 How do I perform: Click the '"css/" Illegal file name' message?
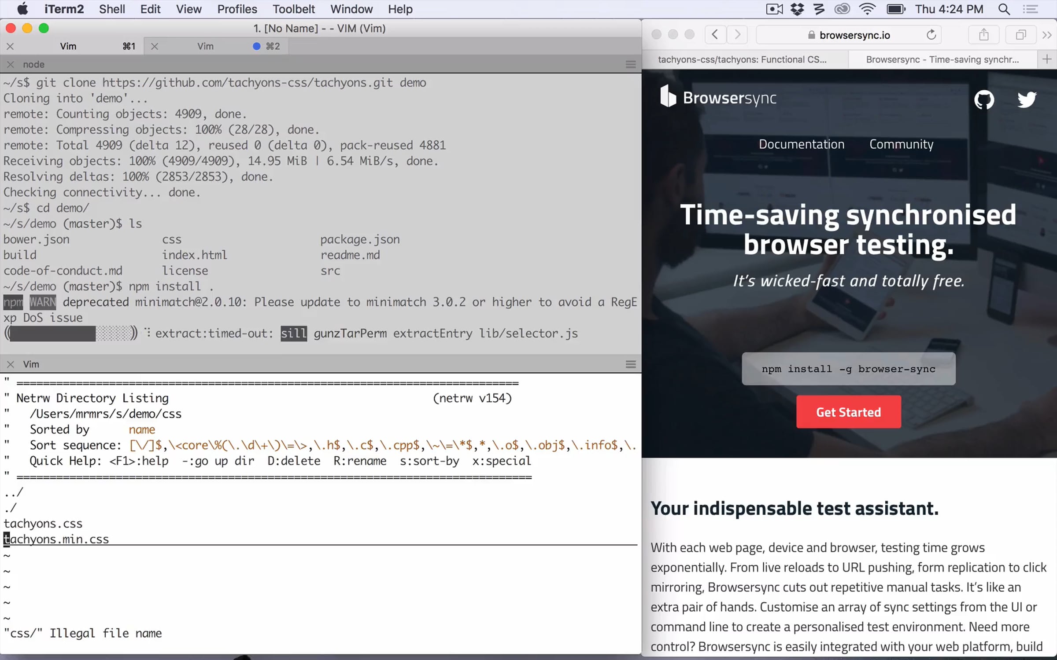click(x=83, y=634)
